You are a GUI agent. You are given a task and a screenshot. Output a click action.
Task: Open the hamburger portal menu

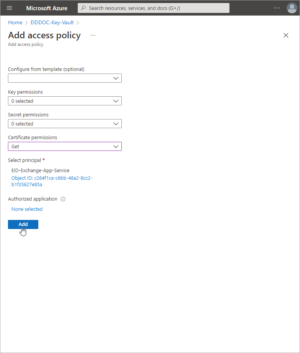(9, 8)
